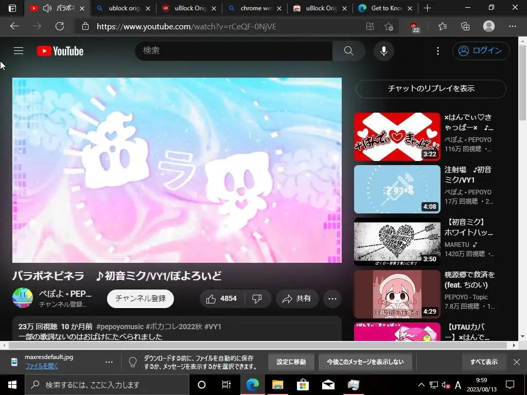Dislike the video with the thumbs-down icon
The image size is (527, 395).
click(257, 299)
